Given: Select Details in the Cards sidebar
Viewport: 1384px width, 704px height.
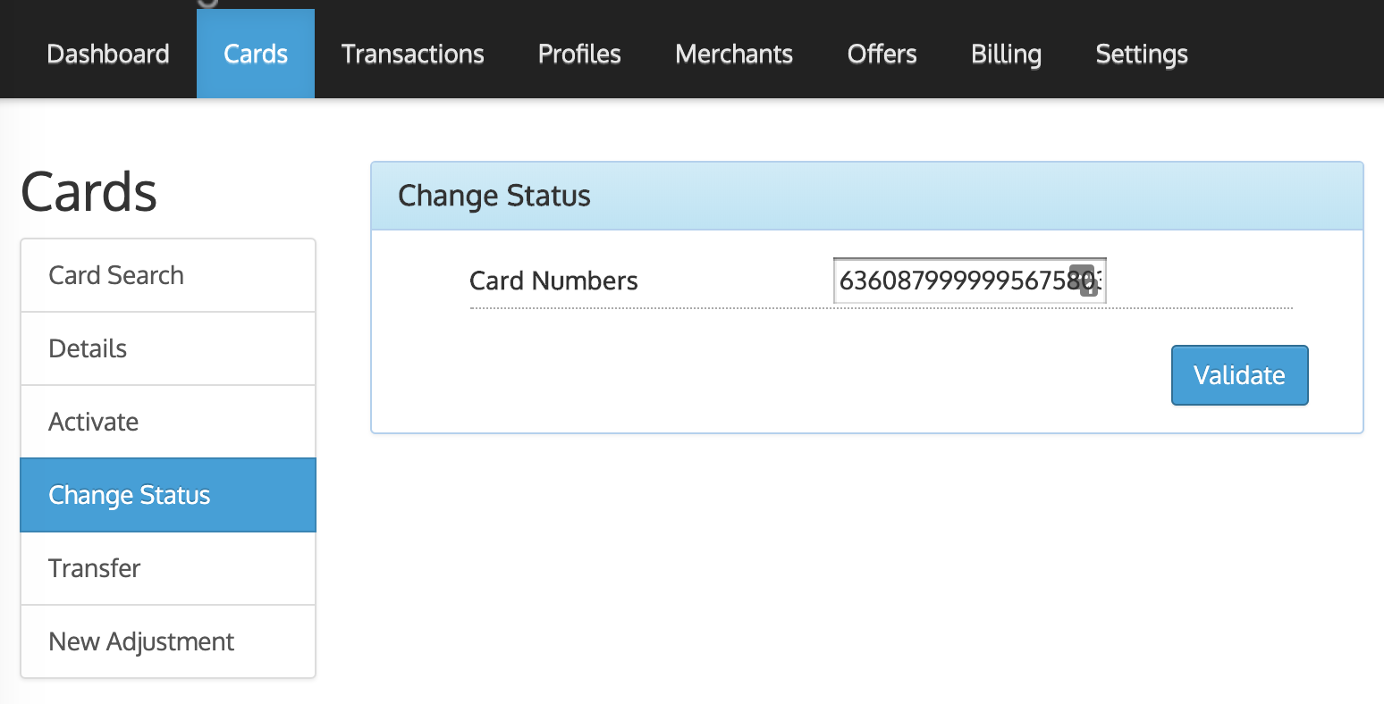Looking at the screenshot, I should tap(88, 348).
